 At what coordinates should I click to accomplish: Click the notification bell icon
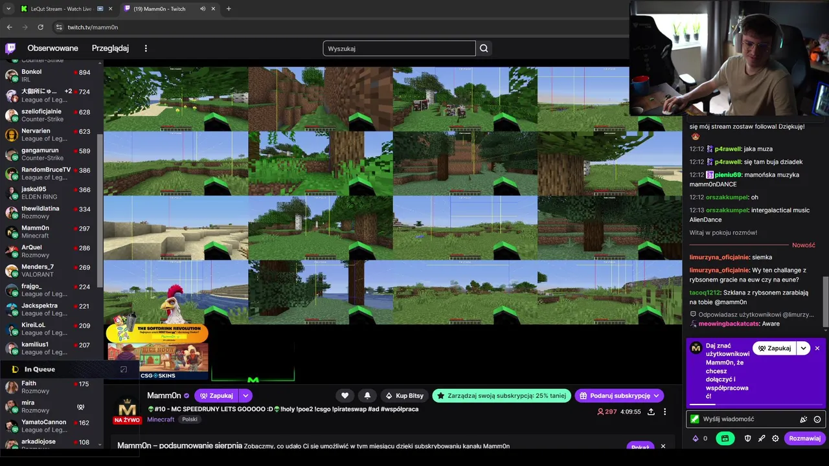(367, 395)
